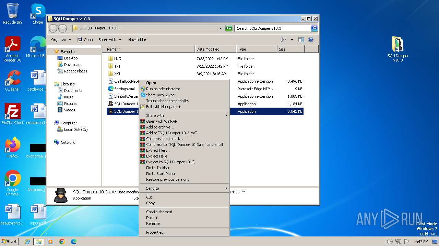Select Properties in context menu
439x246 pixels.
(184, 232)
